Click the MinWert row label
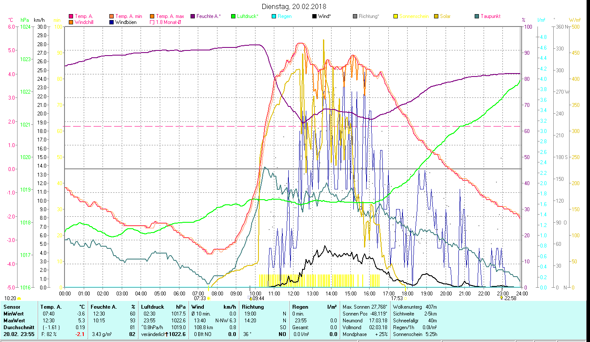590x342 pixels. click(x=14, y=313)
